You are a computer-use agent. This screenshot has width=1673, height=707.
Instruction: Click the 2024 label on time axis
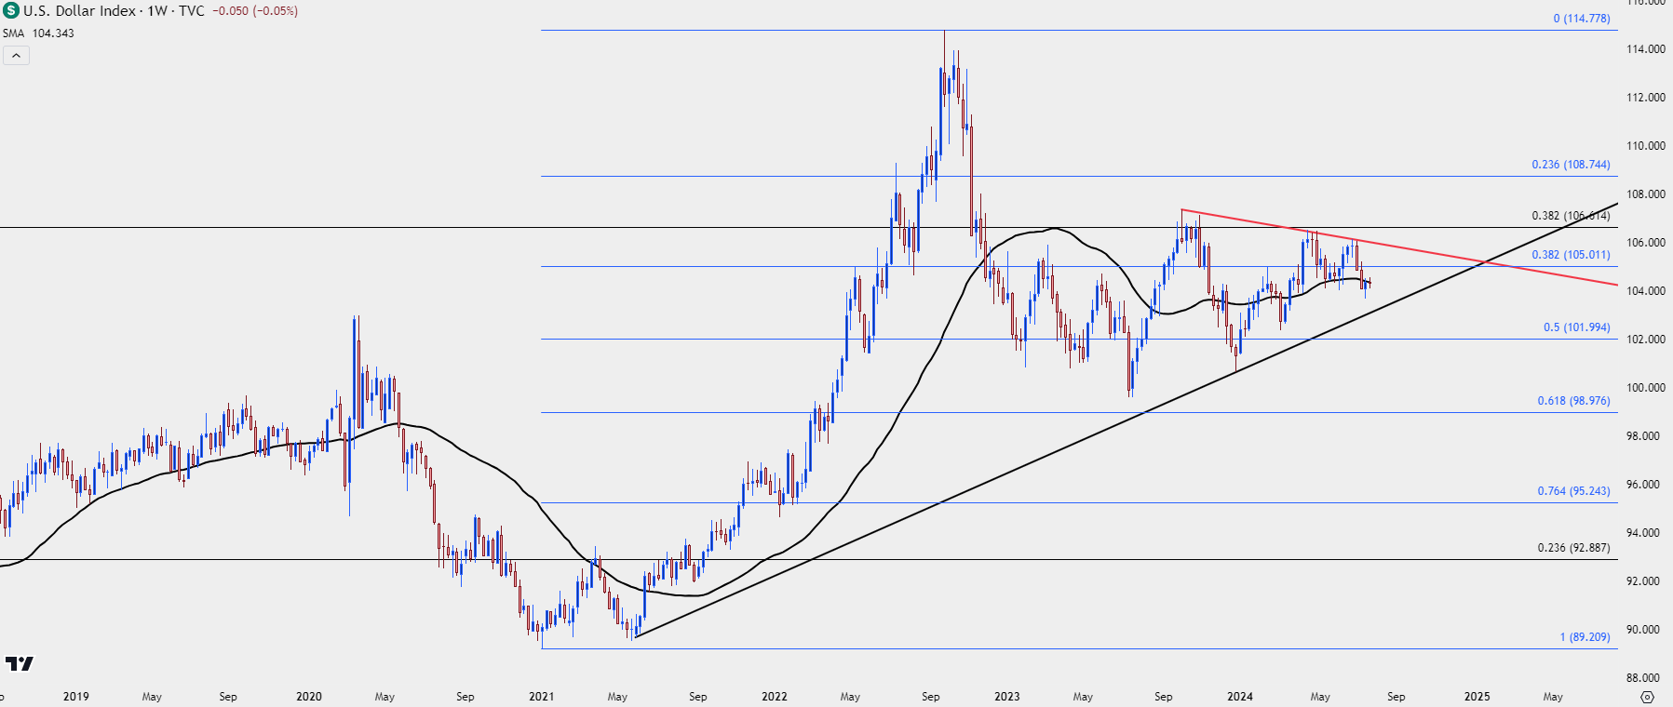coord(1239,697)
